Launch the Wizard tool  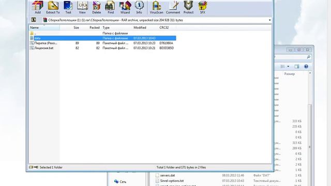click(x=125, y=7)
